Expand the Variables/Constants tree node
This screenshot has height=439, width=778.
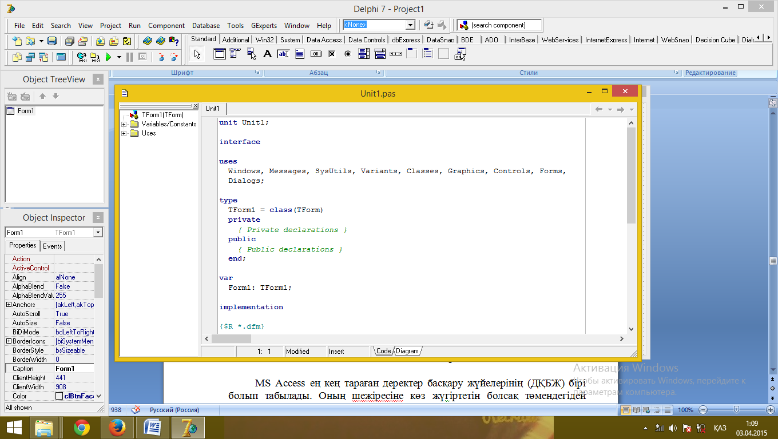(x=124, y=124)
